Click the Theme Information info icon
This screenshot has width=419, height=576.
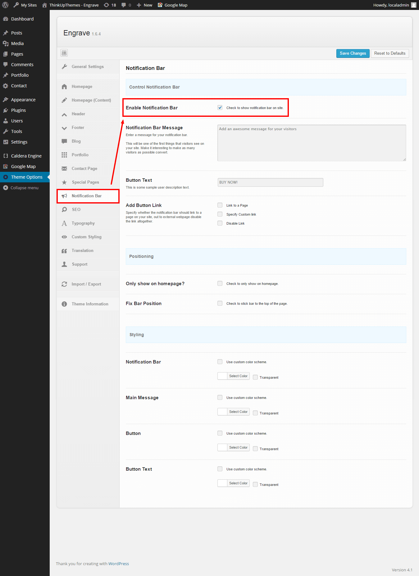64,304
